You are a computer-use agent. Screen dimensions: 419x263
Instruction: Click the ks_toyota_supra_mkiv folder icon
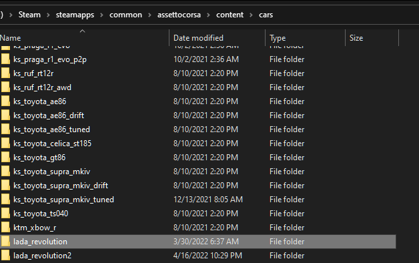(x=5, y=172)
